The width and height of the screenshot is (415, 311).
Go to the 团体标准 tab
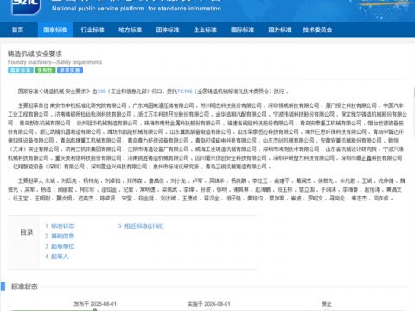(x=168, y=29)
